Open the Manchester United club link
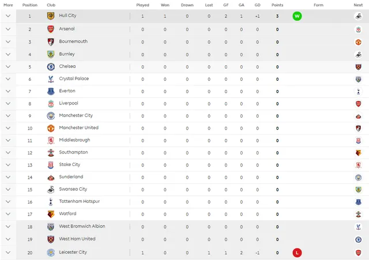The image size is (369, 260). [x=78, y=128]
